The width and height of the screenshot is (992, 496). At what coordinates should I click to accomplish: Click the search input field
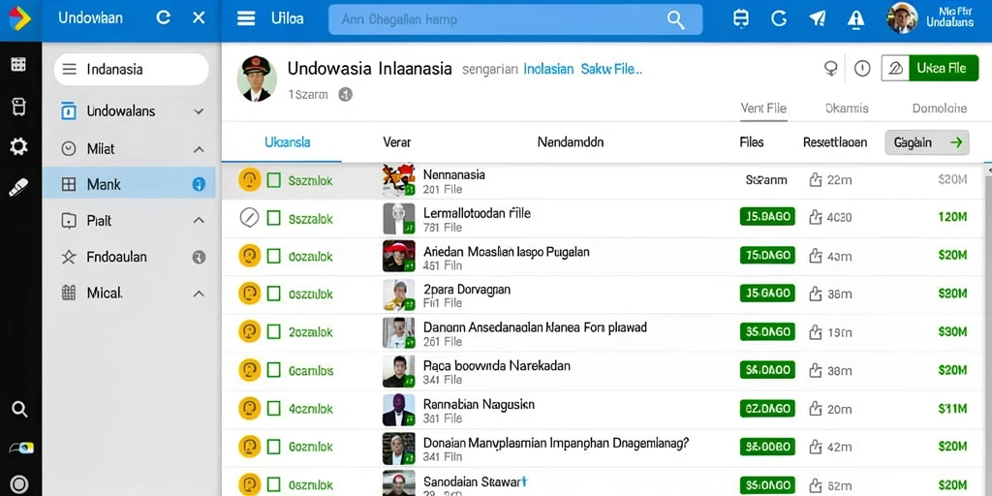point(515,19)
